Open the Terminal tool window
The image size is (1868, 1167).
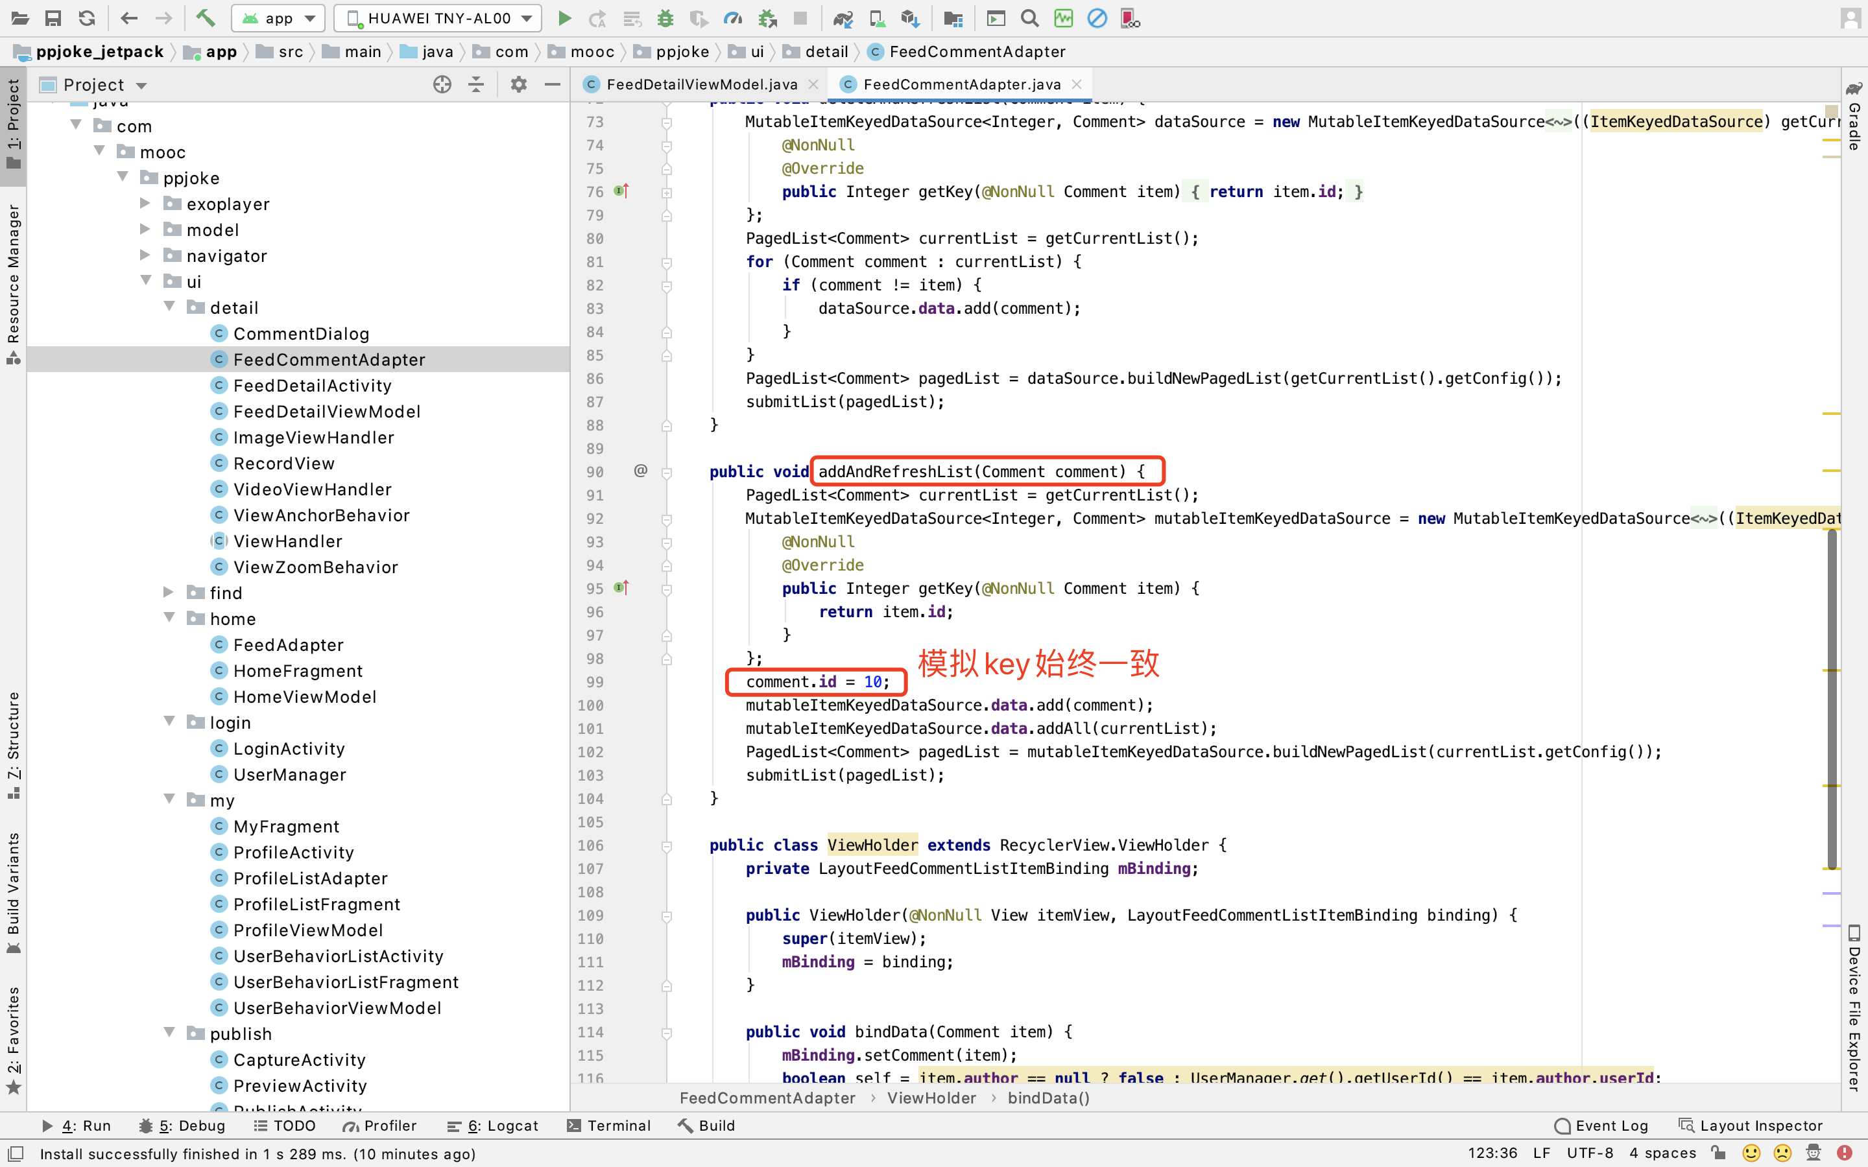[x=609, y=1126]
